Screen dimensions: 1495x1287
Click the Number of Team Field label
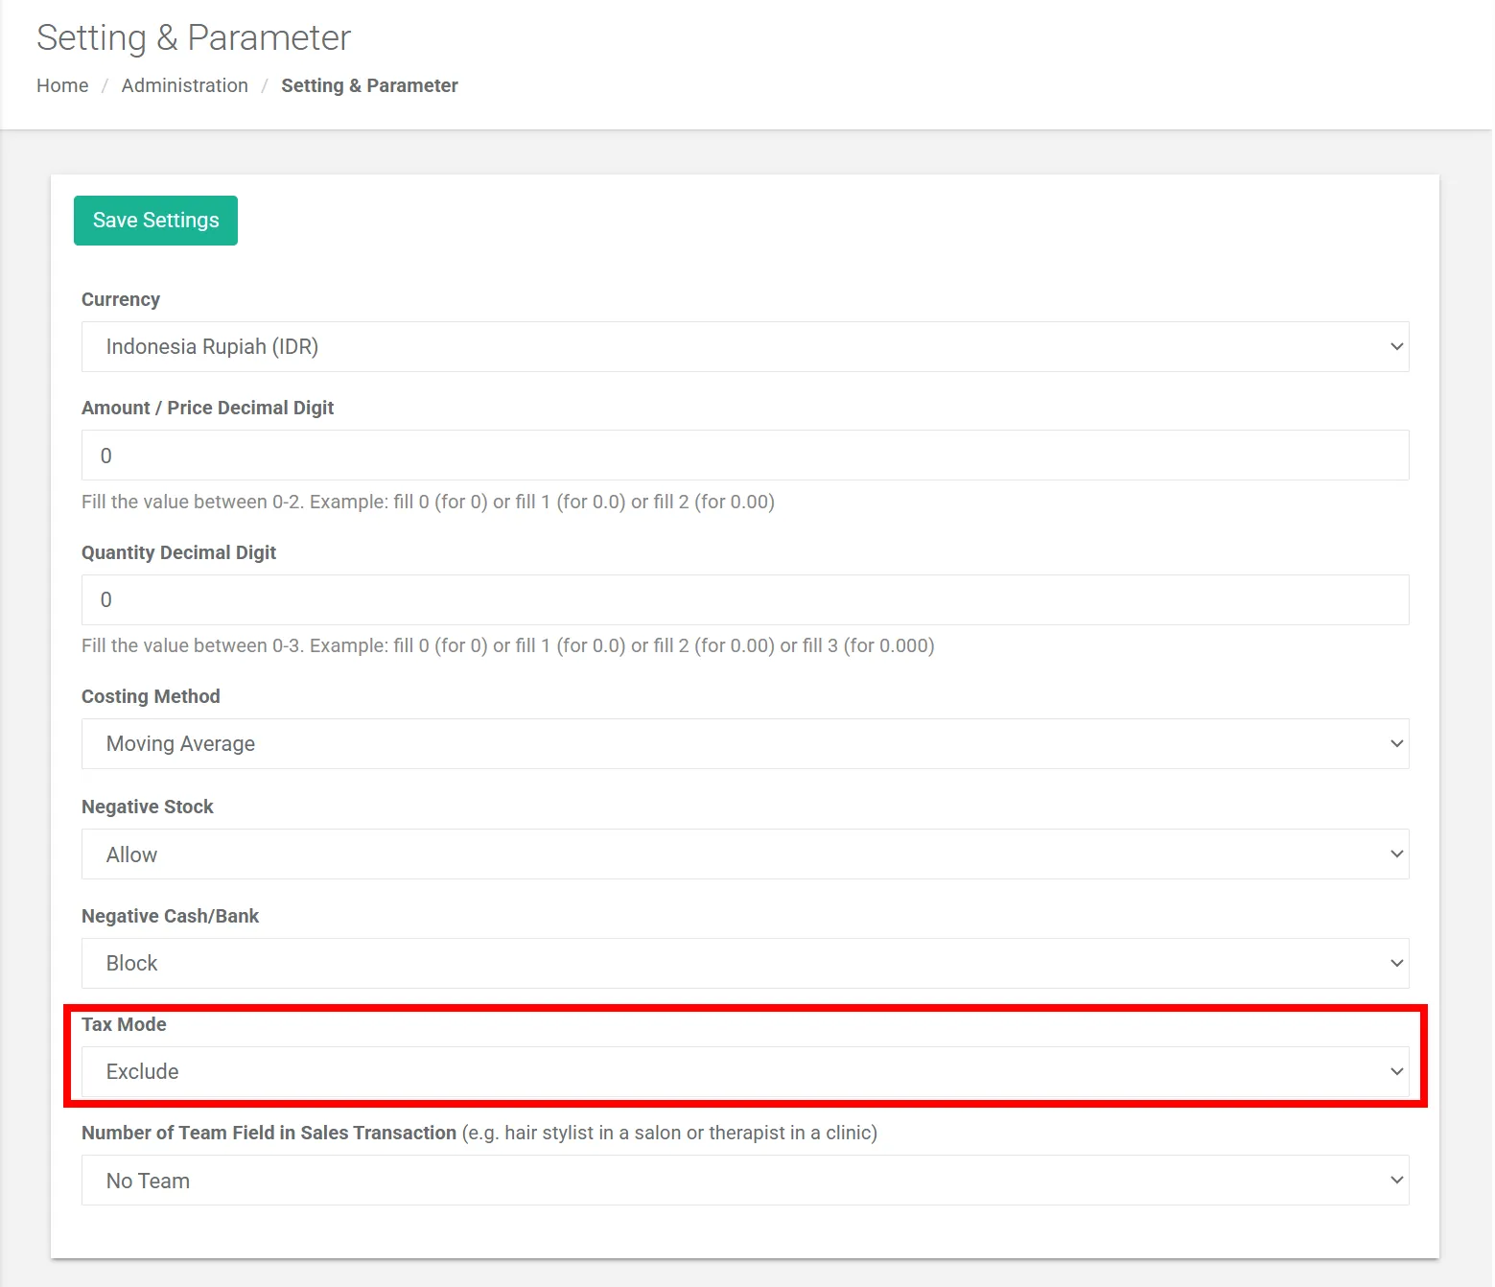pyautogui.click(x=479, y=1133)
